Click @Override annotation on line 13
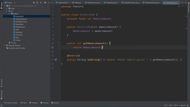The image size is (190, 107). [73, 56]
